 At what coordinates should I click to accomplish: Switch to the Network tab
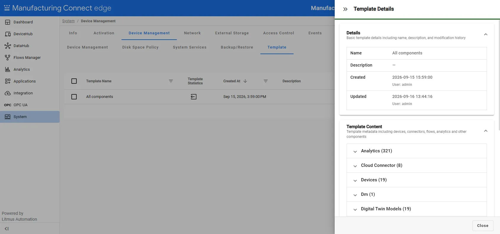[x=193, y=33]
